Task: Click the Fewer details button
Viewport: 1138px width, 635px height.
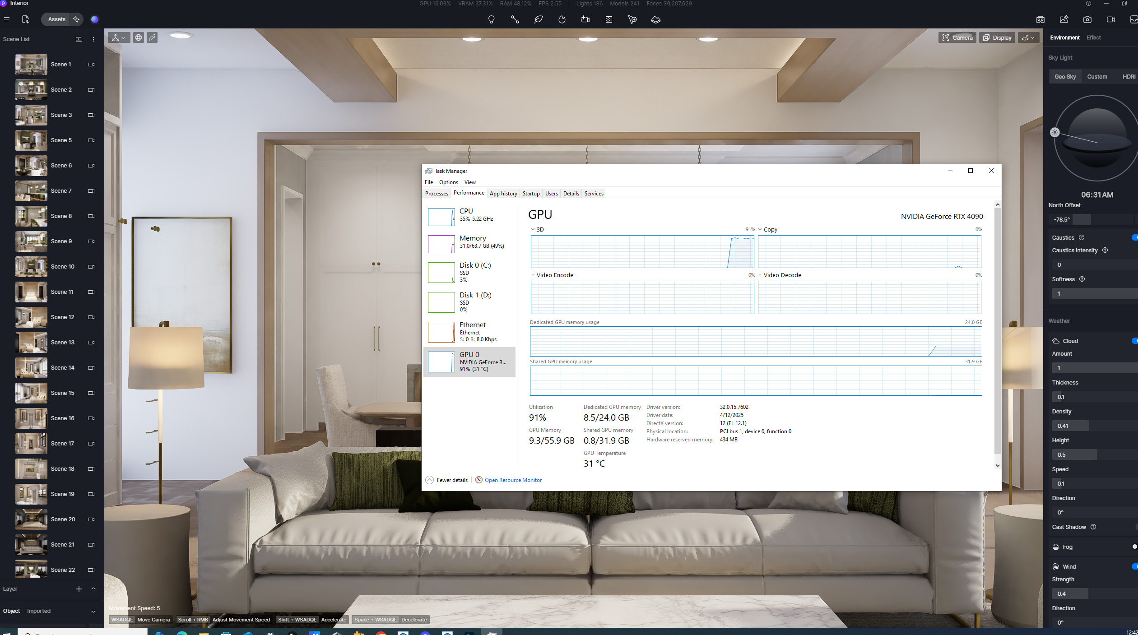Action: click(452, 480)
